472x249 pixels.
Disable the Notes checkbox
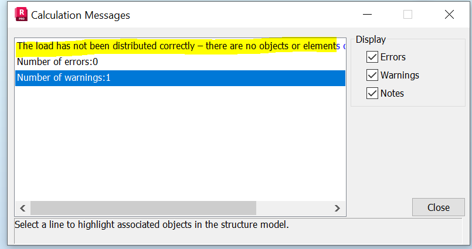coord(372,93)
